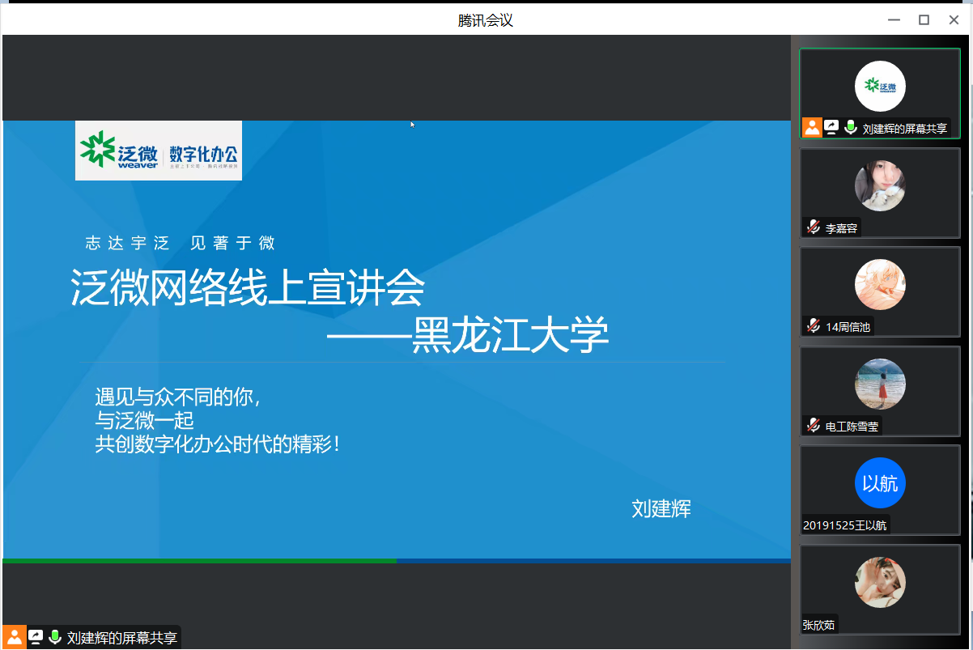Click the orange host icon on 刘建辉's tile
Screen dimensions: 973x650
tap(812, 128)
